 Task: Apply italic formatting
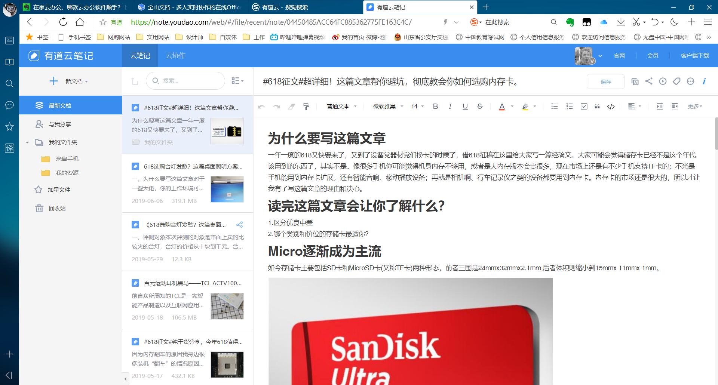(450, 107)
